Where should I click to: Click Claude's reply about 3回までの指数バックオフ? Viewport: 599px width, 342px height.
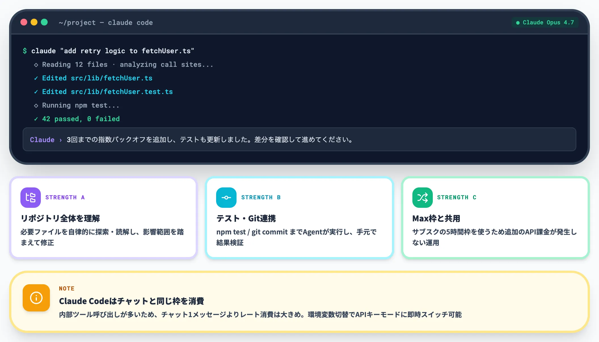(210, 140)
